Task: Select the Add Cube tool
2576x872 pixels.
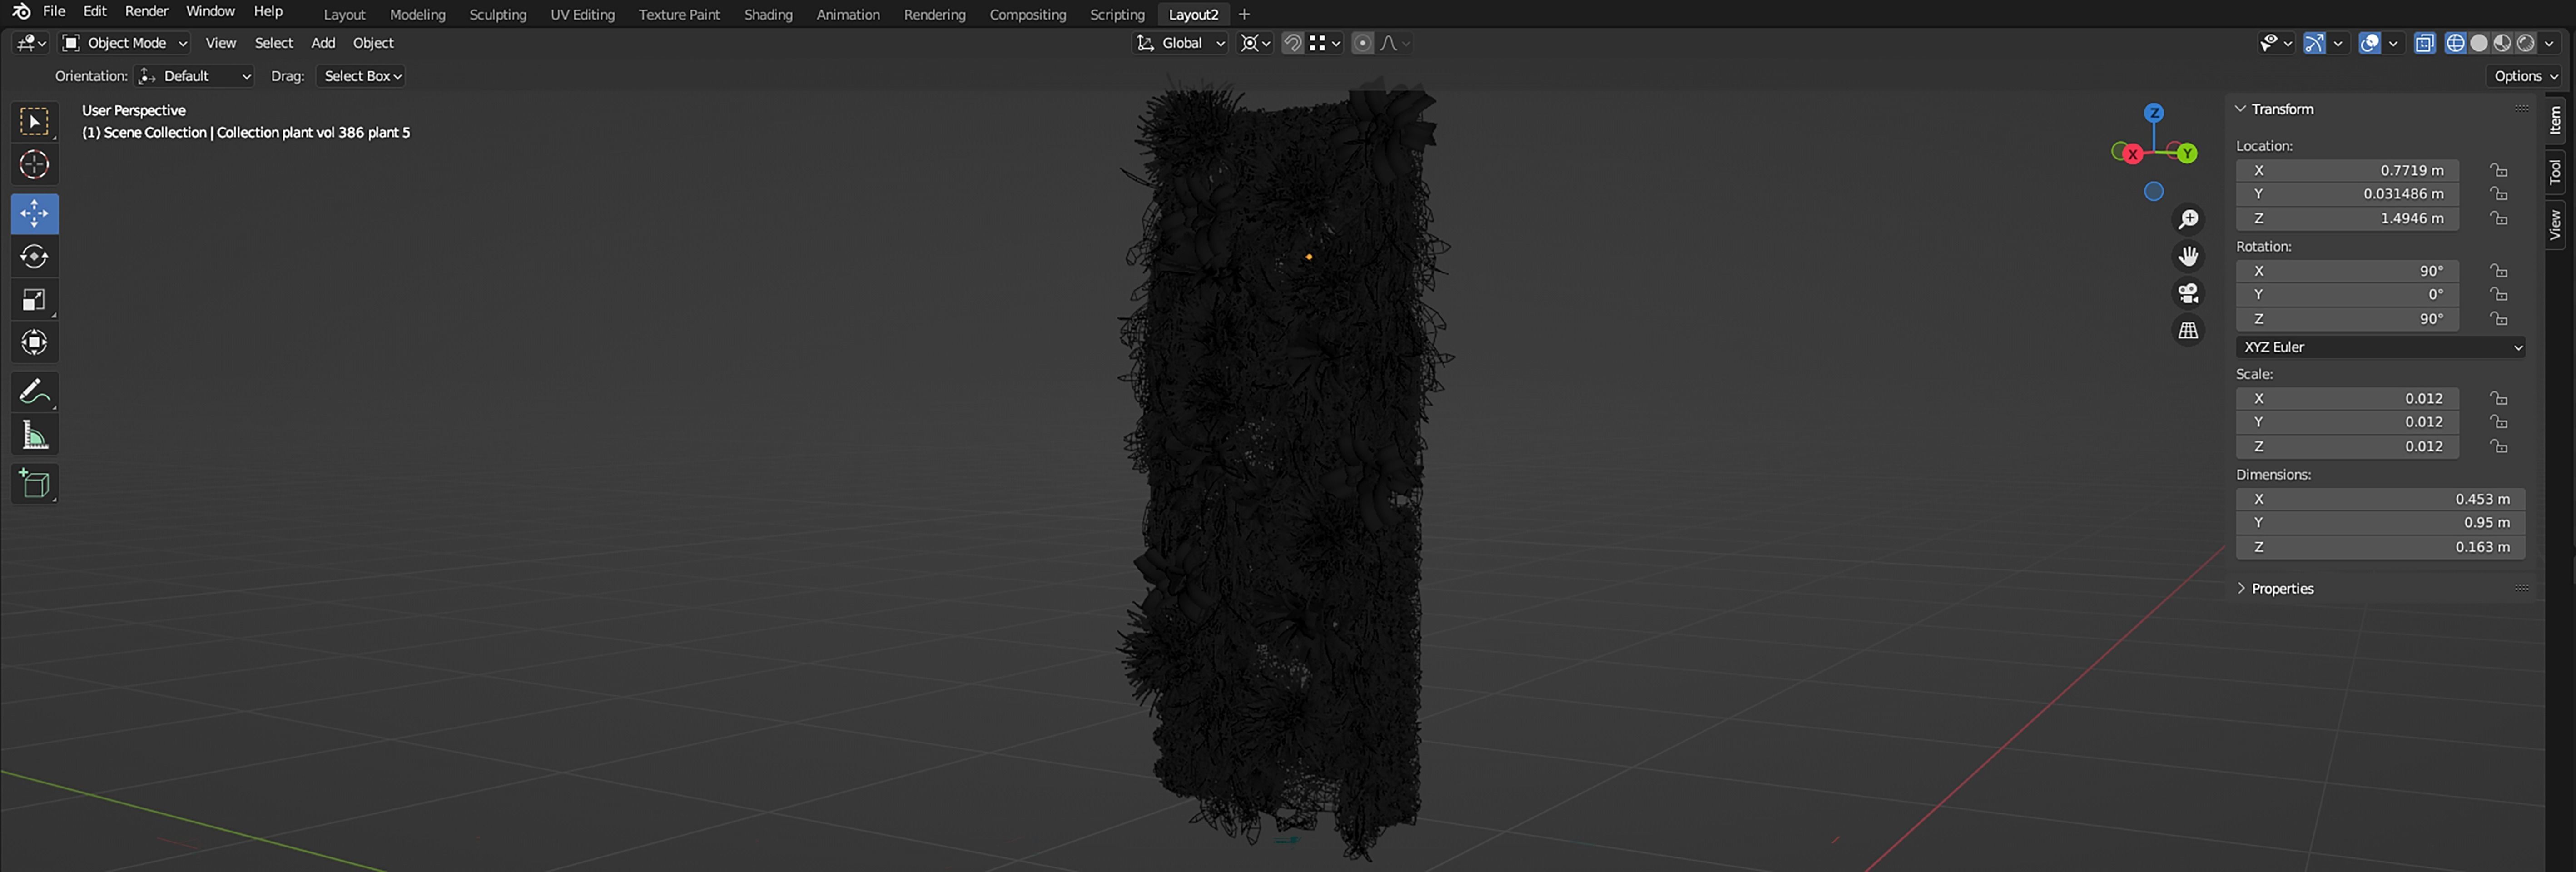Action: pyautogui.click(x=34, y=484)
